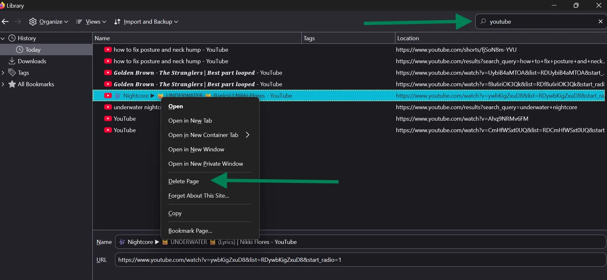This screenshot has width=607, height=280.
Task: Click the URL details text field
Action: coord(360,260)
